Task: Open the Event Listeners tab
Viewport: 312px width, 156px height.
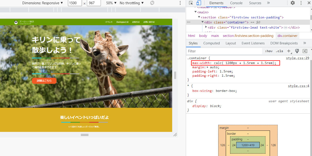Action: click(x=253, y=43)
